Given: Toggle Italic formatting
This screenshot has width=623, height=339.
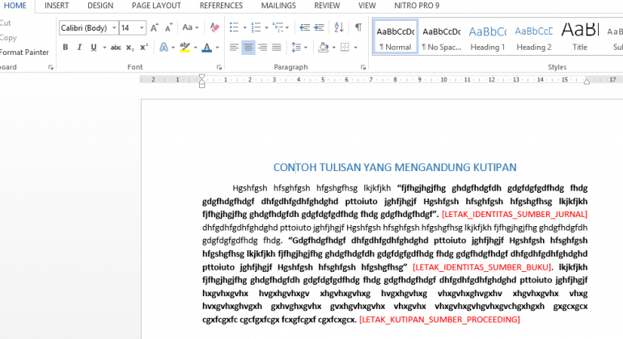Looking at the screenshot, I should point(79,47).
